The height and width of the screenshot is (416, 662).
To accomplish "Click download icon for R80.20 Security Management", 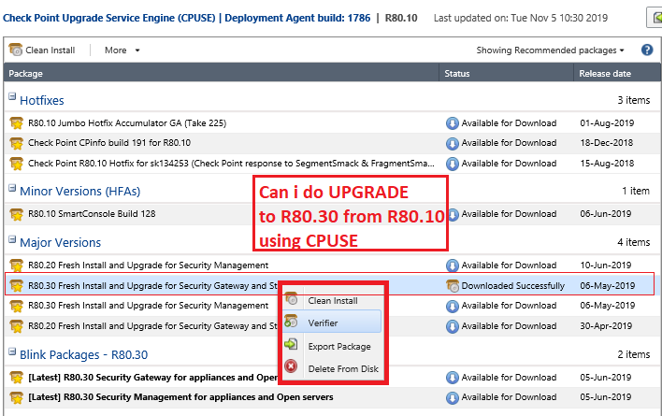I will click(453, 265).
